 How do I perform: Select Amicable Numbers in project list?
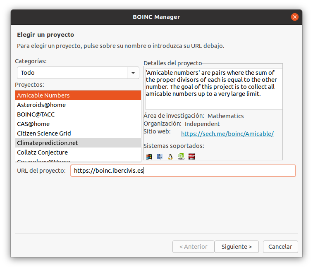(78, 95)
